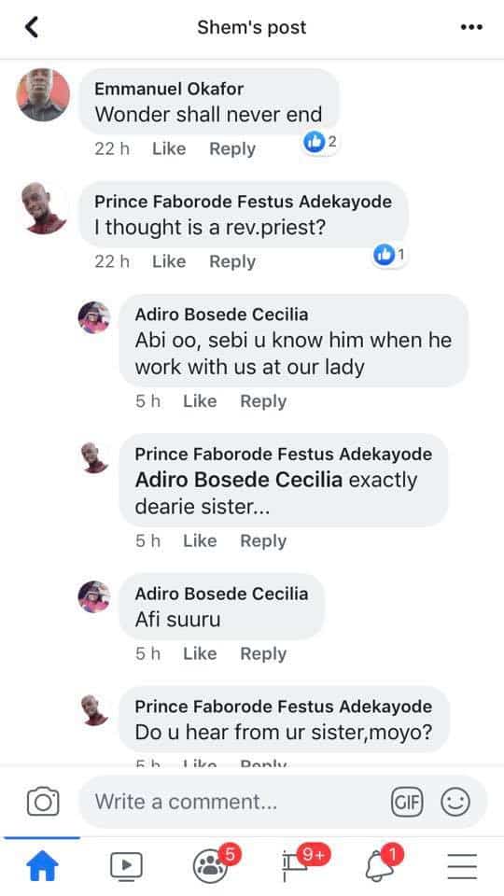The height and width of the screenshot is (896, 504).
Task: Open the Home feed tab
Action: 43,866
